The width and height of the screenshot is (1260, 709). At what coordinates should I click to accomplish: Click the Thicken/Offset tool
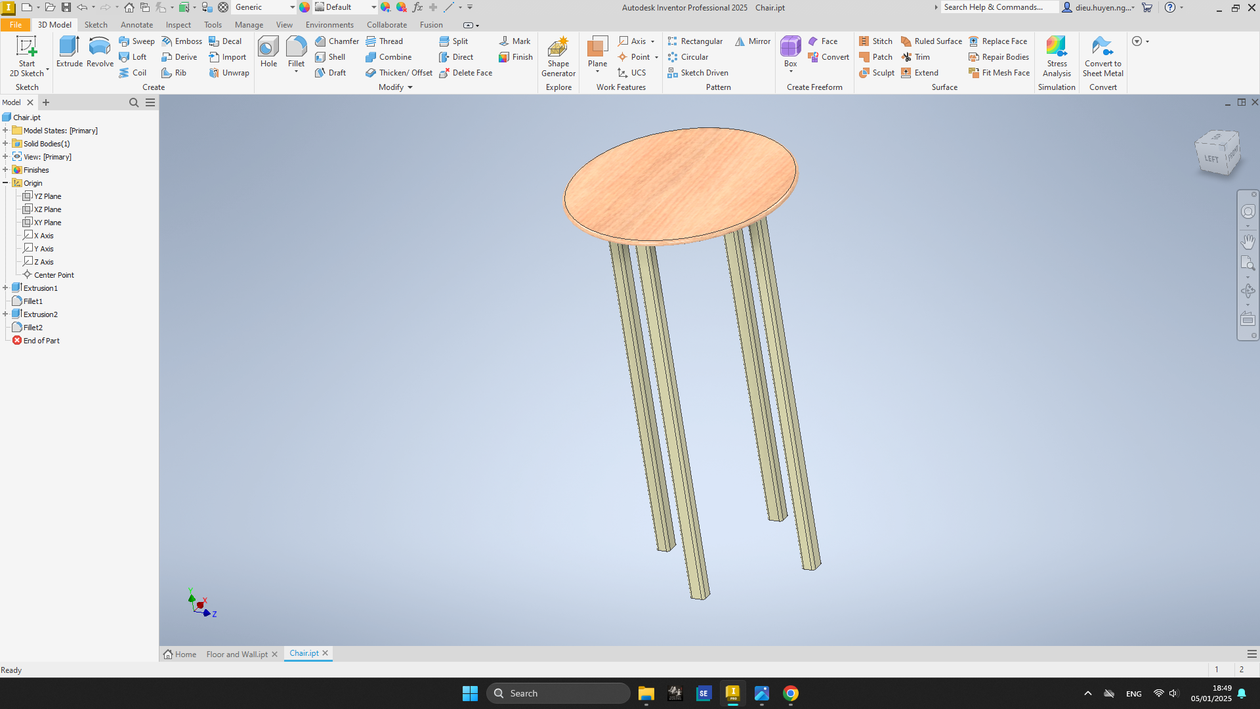[399, 72]
